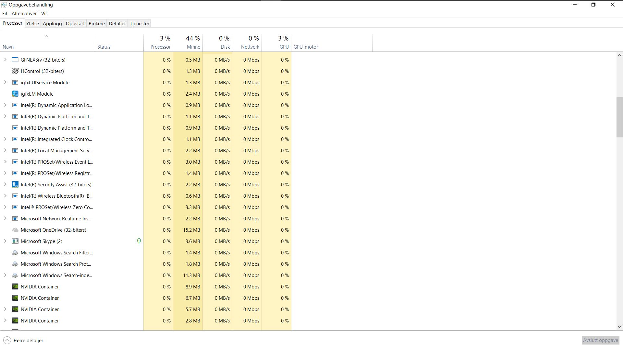Sort by Nettverk usage column
Screen dimensions: 623x350
point(247,43)
